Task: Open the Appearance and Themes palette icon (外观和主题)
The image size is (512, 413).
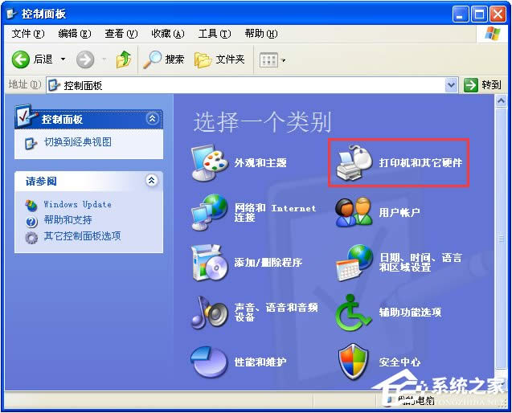Action: click(x=210, y=163)
